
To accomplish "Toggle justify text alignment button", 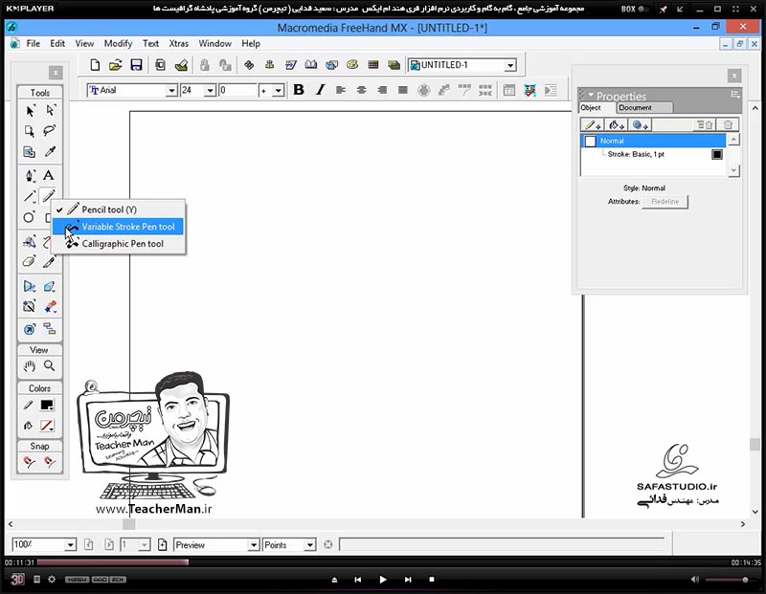I will (x=403, y=90).
